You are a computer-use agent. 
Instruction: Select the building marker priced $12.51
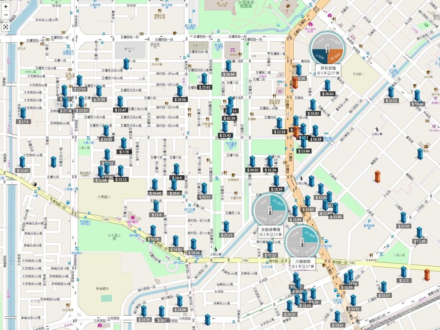point(391,92)
